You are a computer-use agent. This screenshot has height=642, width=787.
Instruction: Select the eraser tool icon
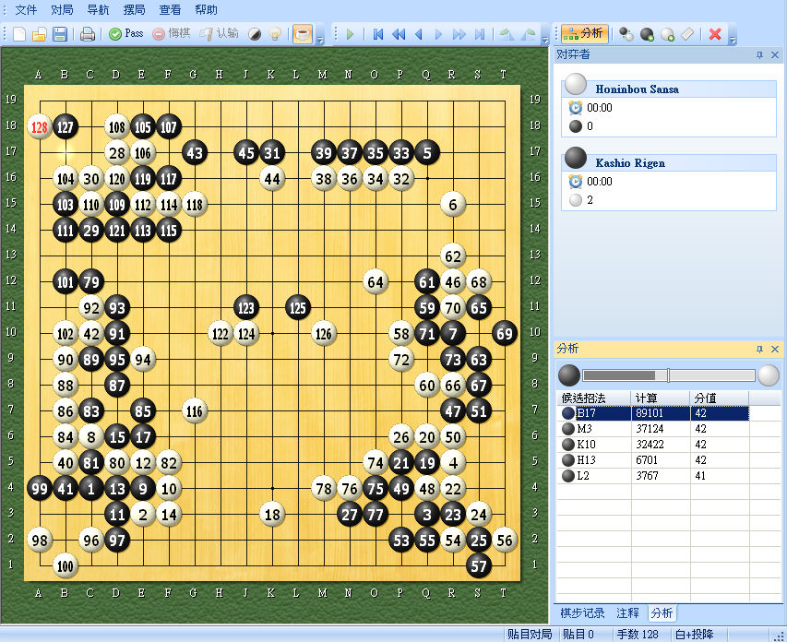pos(686,34)
